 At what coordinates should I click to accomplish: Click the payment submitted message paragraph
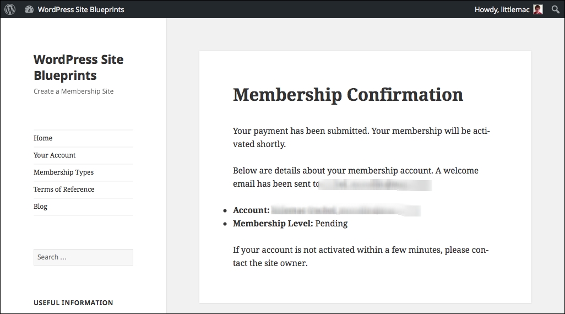tap(361, 137)
